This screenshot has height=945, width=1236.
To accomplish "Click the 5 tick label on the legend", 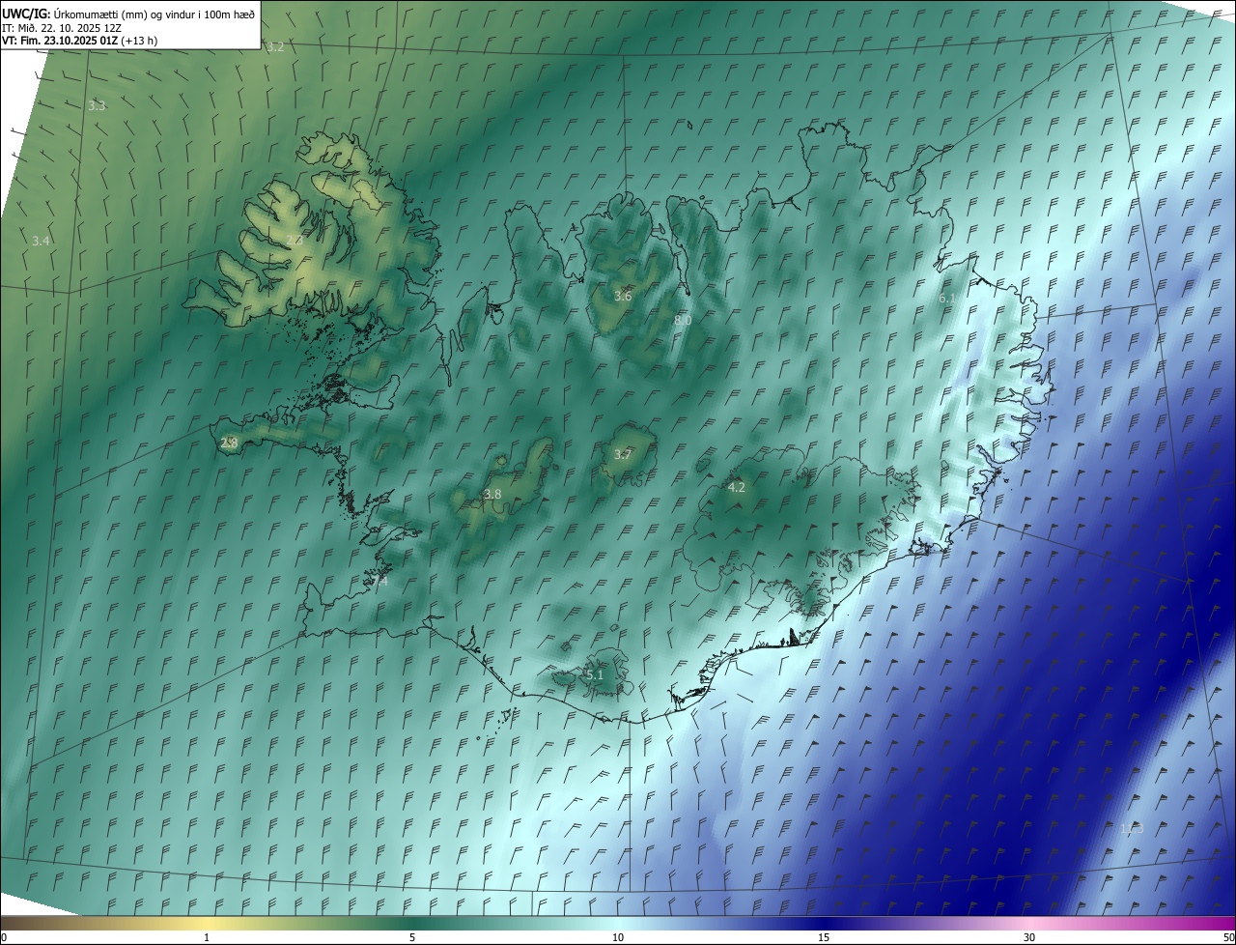I will pos(412,937).
